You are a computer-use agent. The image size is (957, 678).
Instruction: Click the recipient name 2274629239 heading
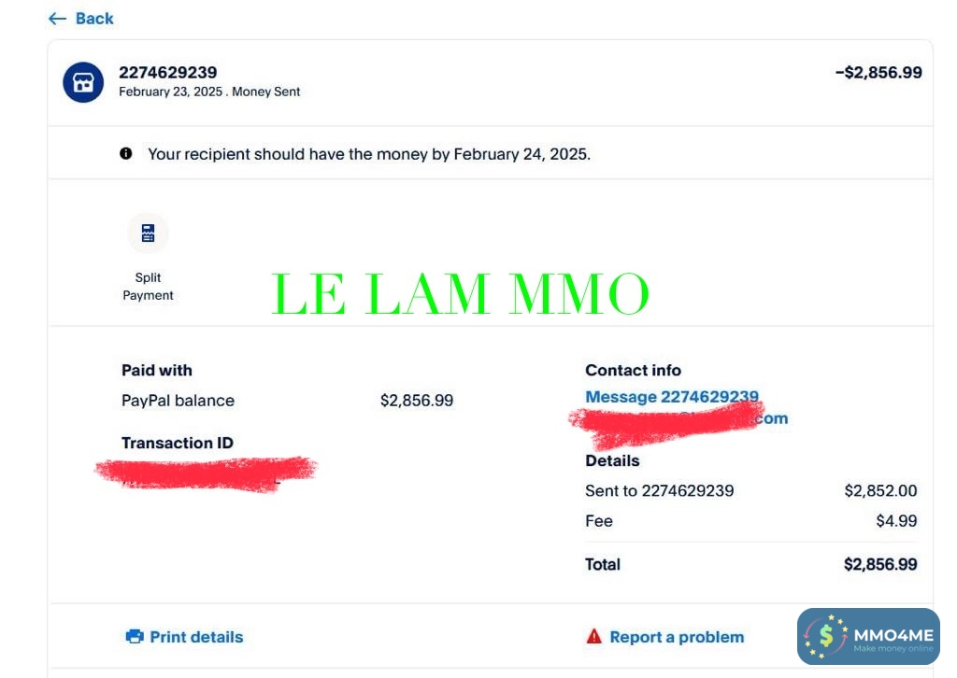coord(168,73)
